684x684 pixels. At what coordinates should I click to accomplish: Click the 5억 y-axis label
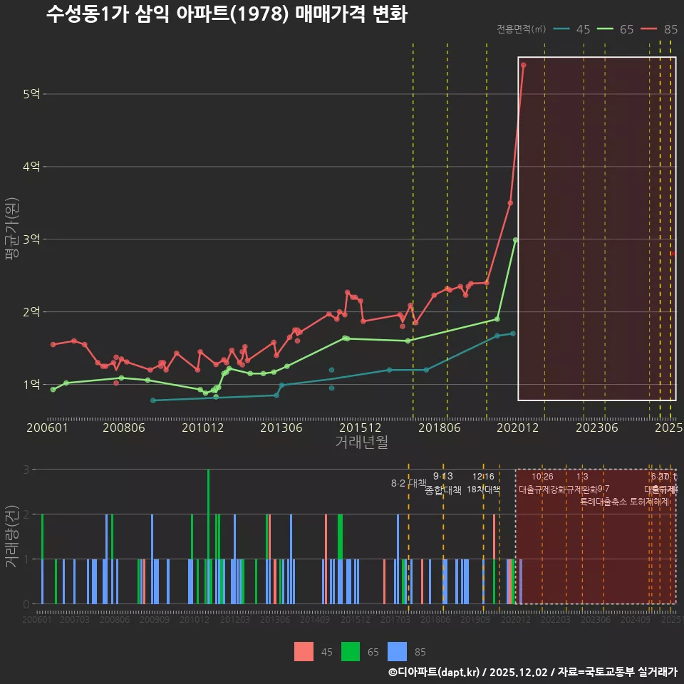31,94
